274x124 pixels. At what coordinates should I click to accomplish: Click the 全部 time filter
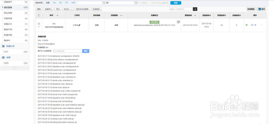[x=48, y=3]
